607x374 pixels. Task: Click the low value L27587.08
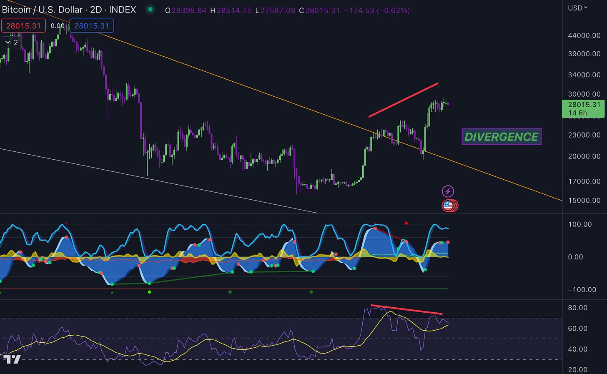[275, 10]
